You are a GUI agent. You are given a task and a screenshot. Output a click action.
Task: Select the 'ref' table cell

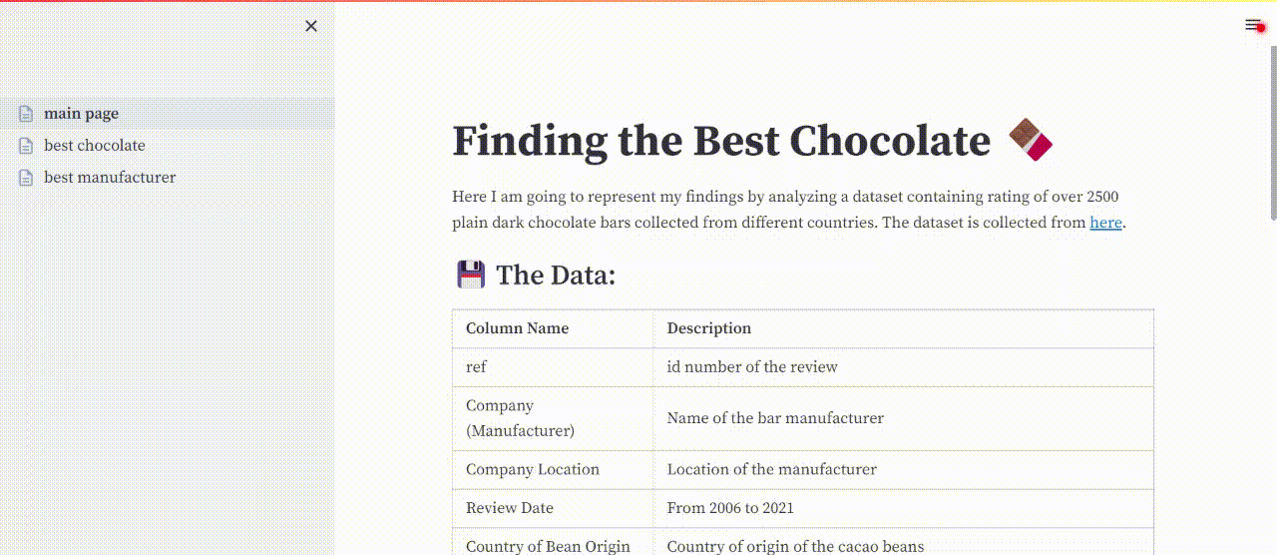tap(553, 367)
